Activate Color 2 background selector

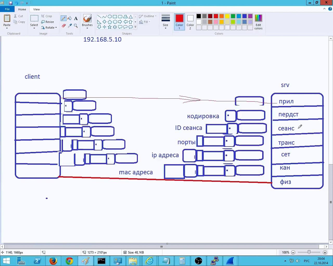(190, 22)
